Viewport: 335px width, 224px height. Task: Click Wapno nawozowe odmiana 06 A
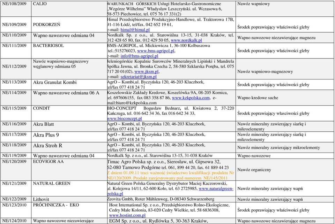pos(66,93)
